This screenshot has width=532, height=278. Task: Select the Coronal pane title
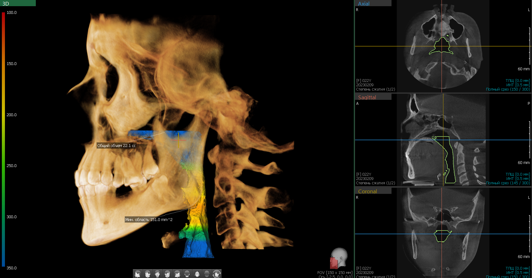[x=367, y=191]
